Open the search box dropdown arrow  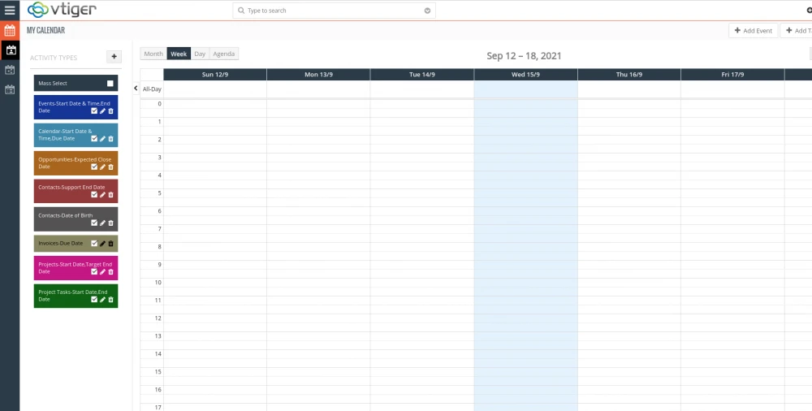point(427,11)
